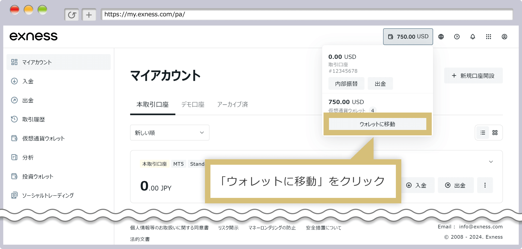Viewport: 522px width, 249px height.
Task: Switch to the アーカイブ済 tab
Action: pyautogui.click(x=232, y=105)
